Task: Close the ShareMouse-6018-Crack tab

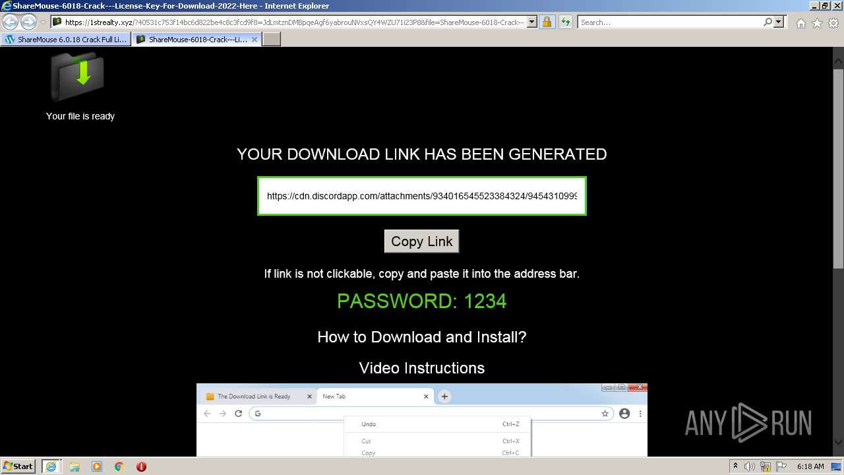Action: pyautogui.click(x=255, y=40)
